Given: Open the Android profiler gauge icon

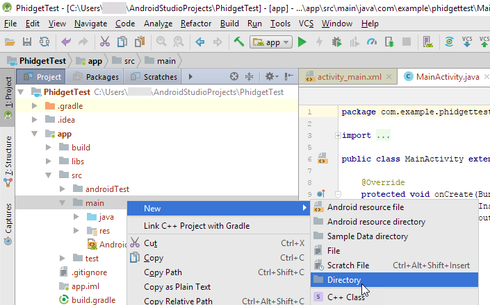Looking at the screenshot, I should pos(372,42).
